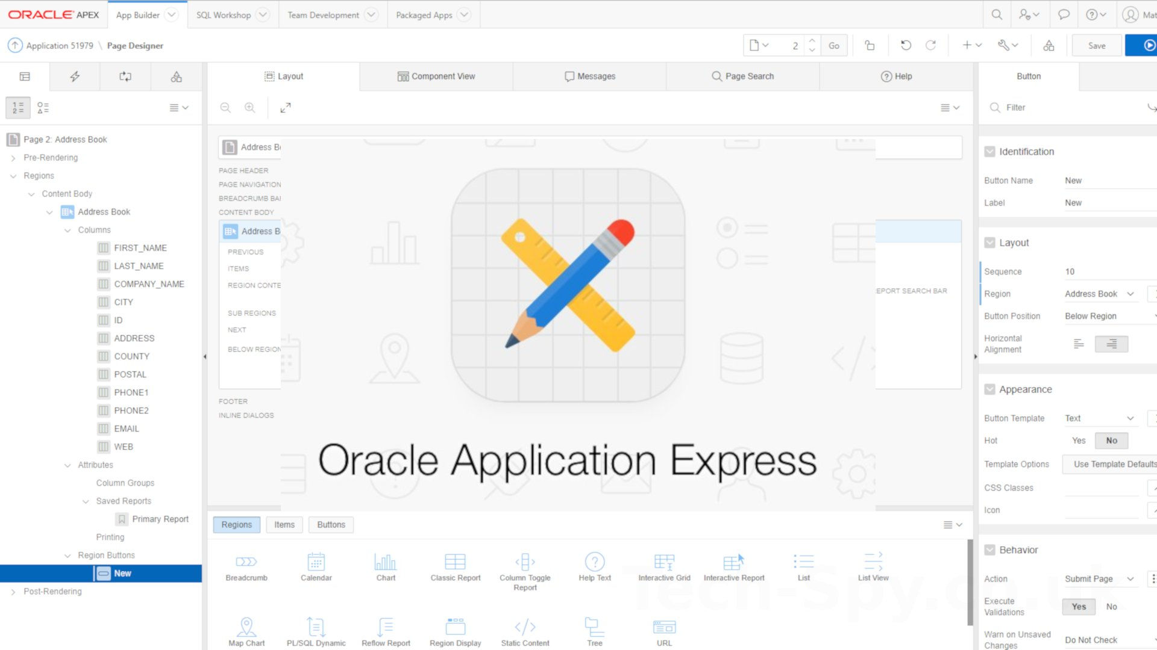Viewport: 1157px width, 650px height.
Task: Click the Redo icon
Action: click(930, 45)
